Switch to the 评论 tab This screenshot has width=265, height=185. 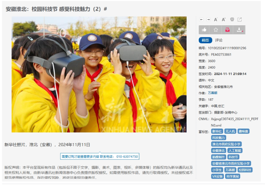tap(219, 40)
